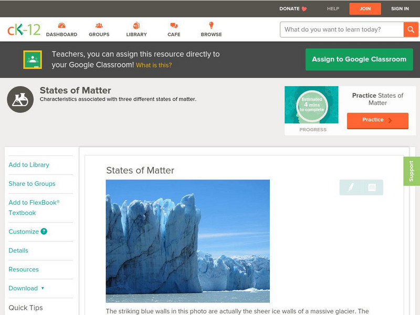Click Add to FlexBook Textbook
420x315 pixels.
pyautogui.click(x=34, y=207)
